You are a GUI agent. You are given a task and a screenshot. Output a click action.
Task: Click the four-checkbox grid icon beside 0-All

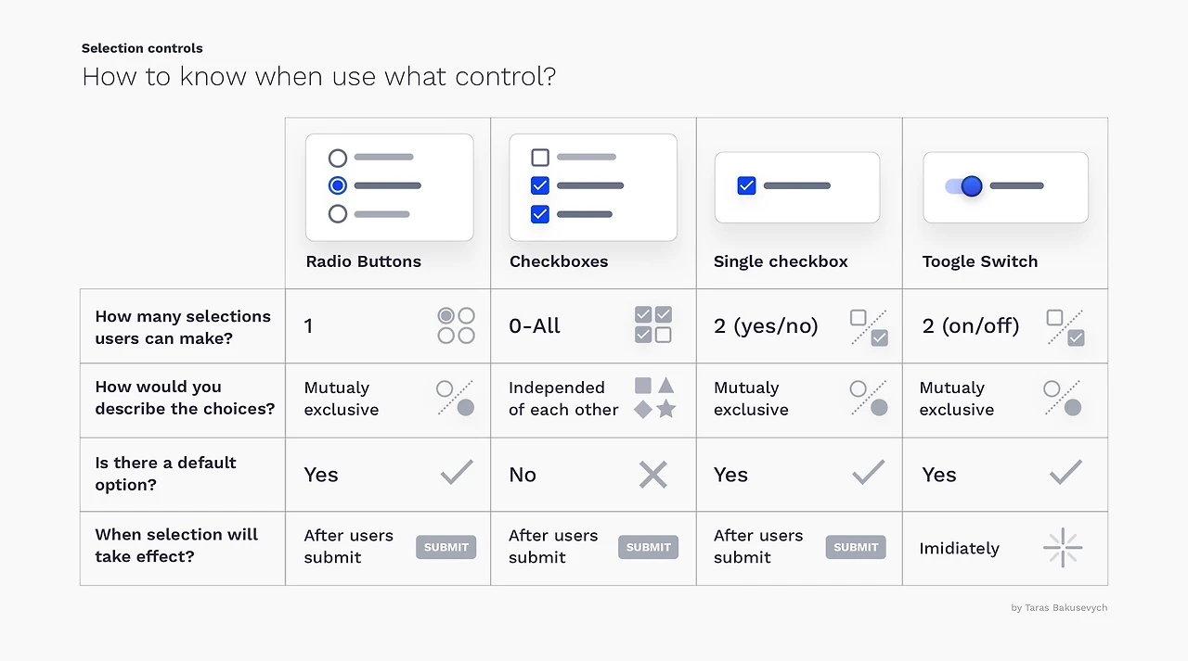pos(652,324)
